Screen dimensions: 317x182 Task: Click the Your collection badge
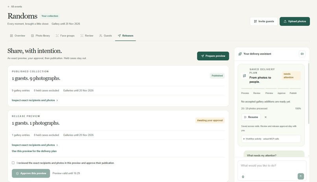(x=50, y=16)
